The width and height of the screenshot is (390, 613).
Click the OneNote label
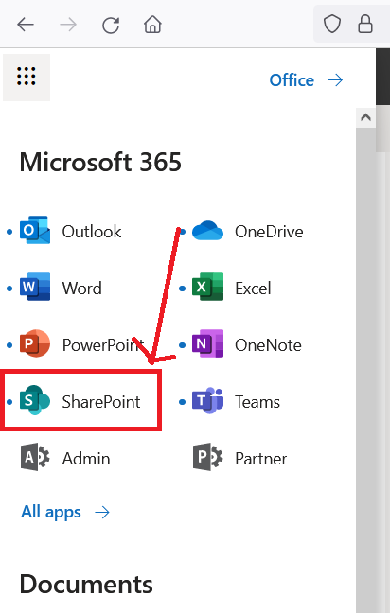point(268,344)
